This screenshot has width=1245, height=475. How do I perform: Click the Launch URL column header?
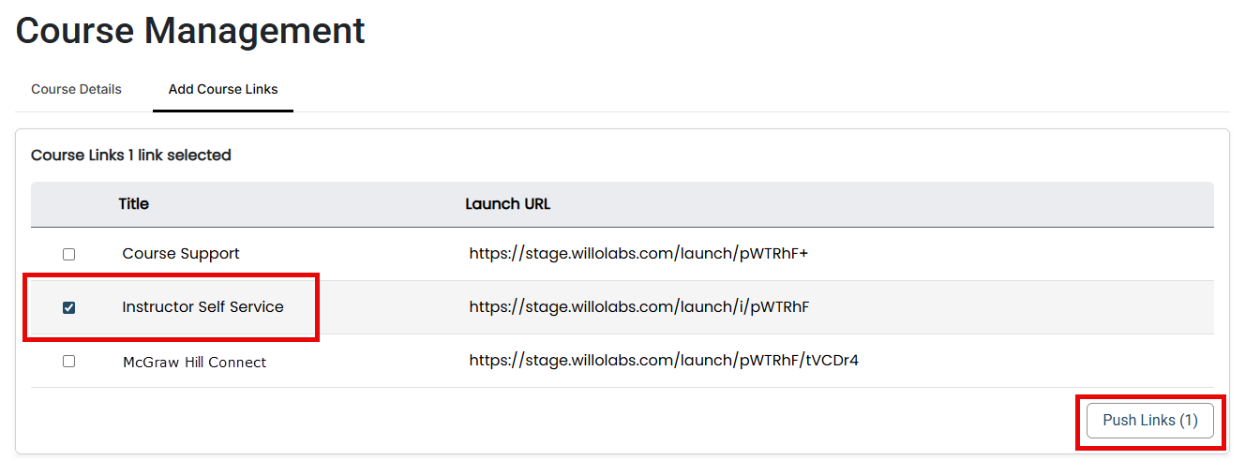tap(508, 203)
